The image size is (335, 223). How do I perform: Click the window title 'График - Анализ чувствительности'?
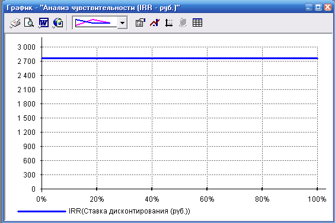click(x=93, y=8)
